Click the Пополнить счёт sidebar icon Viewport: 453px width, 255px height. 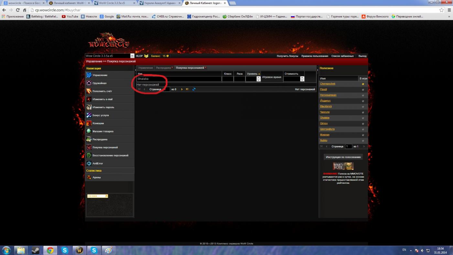[89, 91]
